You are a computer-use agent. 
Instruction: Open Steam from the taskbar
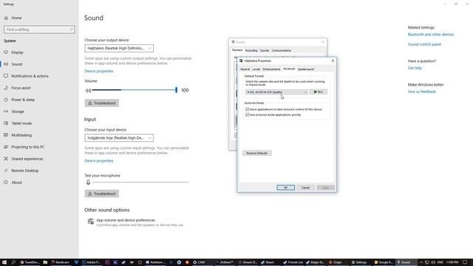pyautogui.click(x=267, y=262)
